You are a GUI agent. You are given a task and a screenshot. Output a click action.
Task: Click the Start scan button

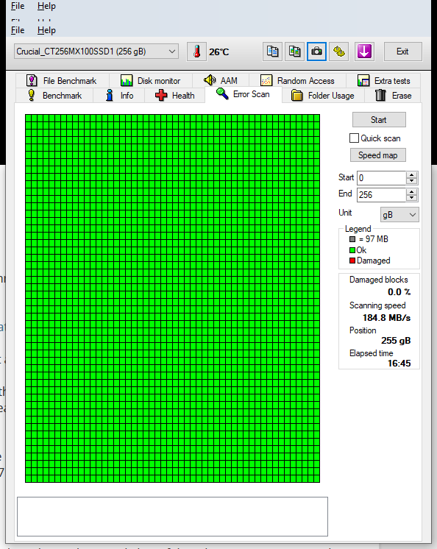(x=379, y=120)
